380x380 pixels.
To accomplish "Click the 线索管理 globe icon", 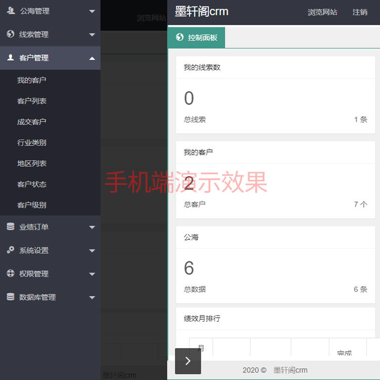I will (x=11, y=34).
